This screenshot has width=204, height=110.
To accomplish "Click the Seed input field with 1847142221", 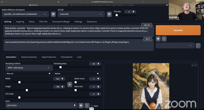I will [41, 106].
